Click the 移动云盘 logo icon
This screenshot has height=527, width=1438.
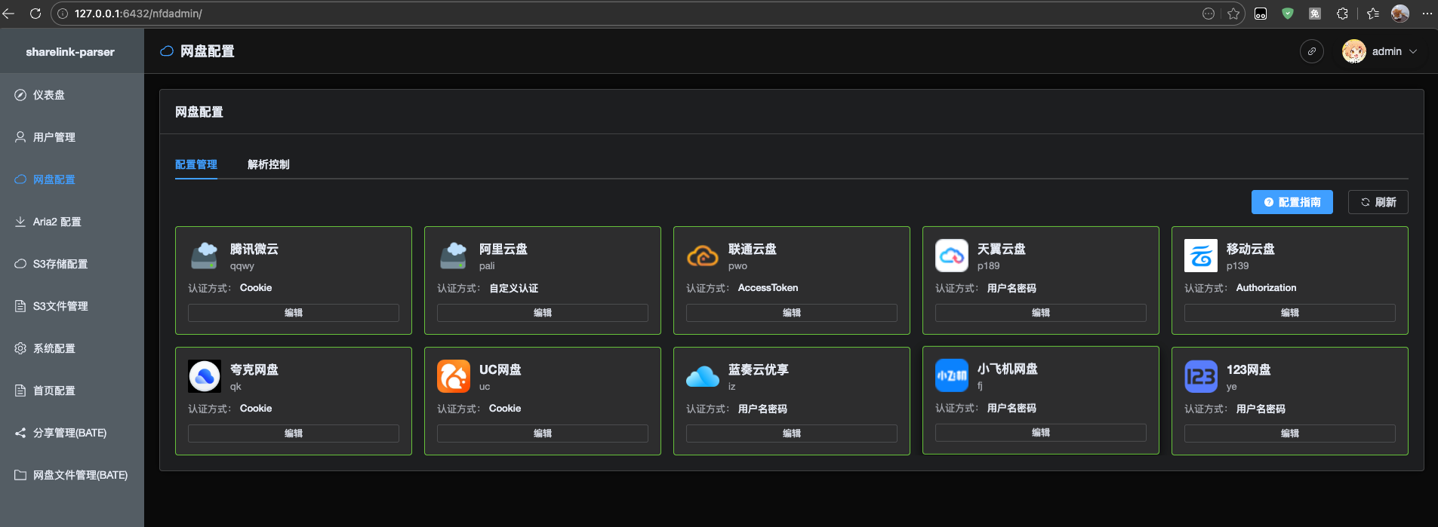point(1200,256)
